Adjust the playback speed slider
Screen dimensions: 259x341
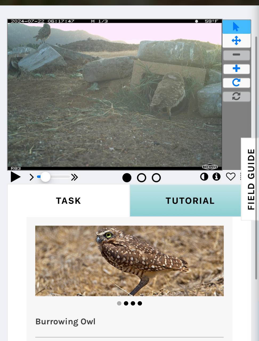coord(54,177)
